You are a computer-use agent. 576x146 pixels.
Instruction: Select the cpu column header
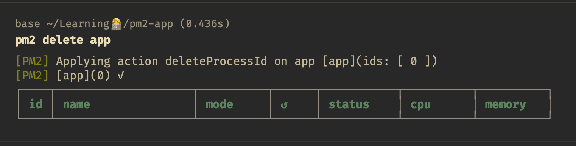tap(420, 105)
